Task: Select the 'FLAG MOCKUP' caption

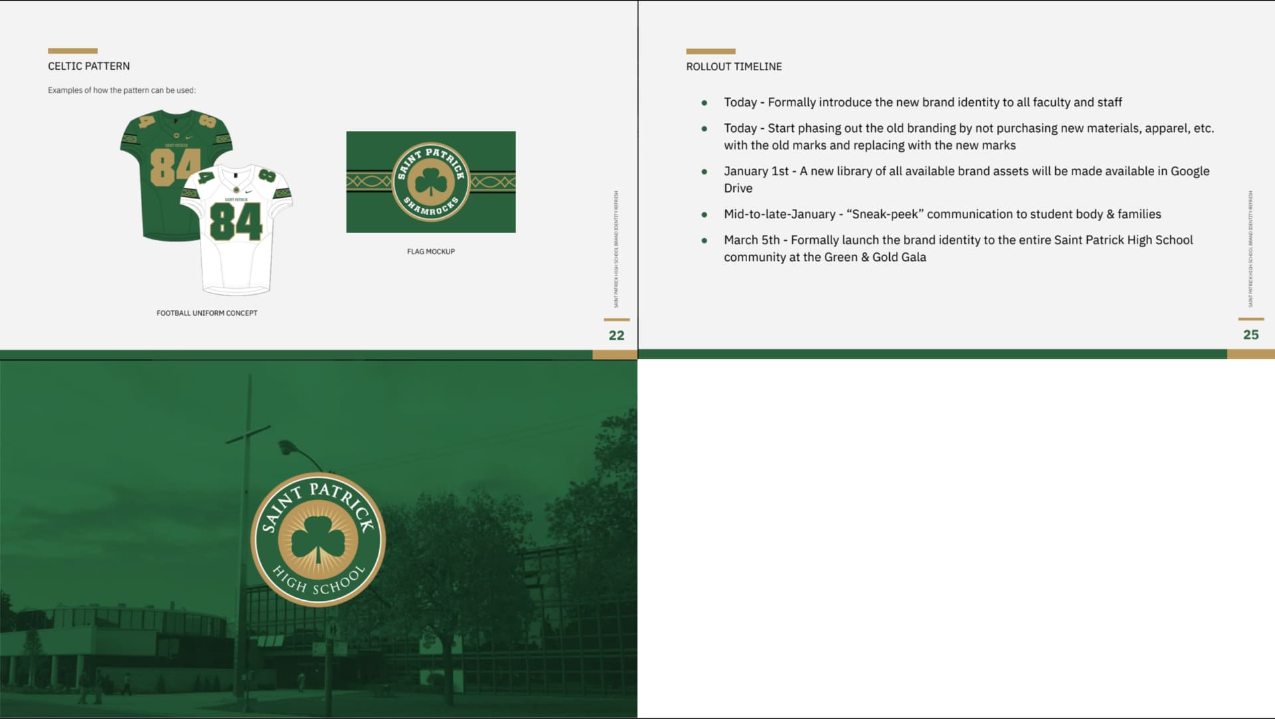Action: [430, 252]
